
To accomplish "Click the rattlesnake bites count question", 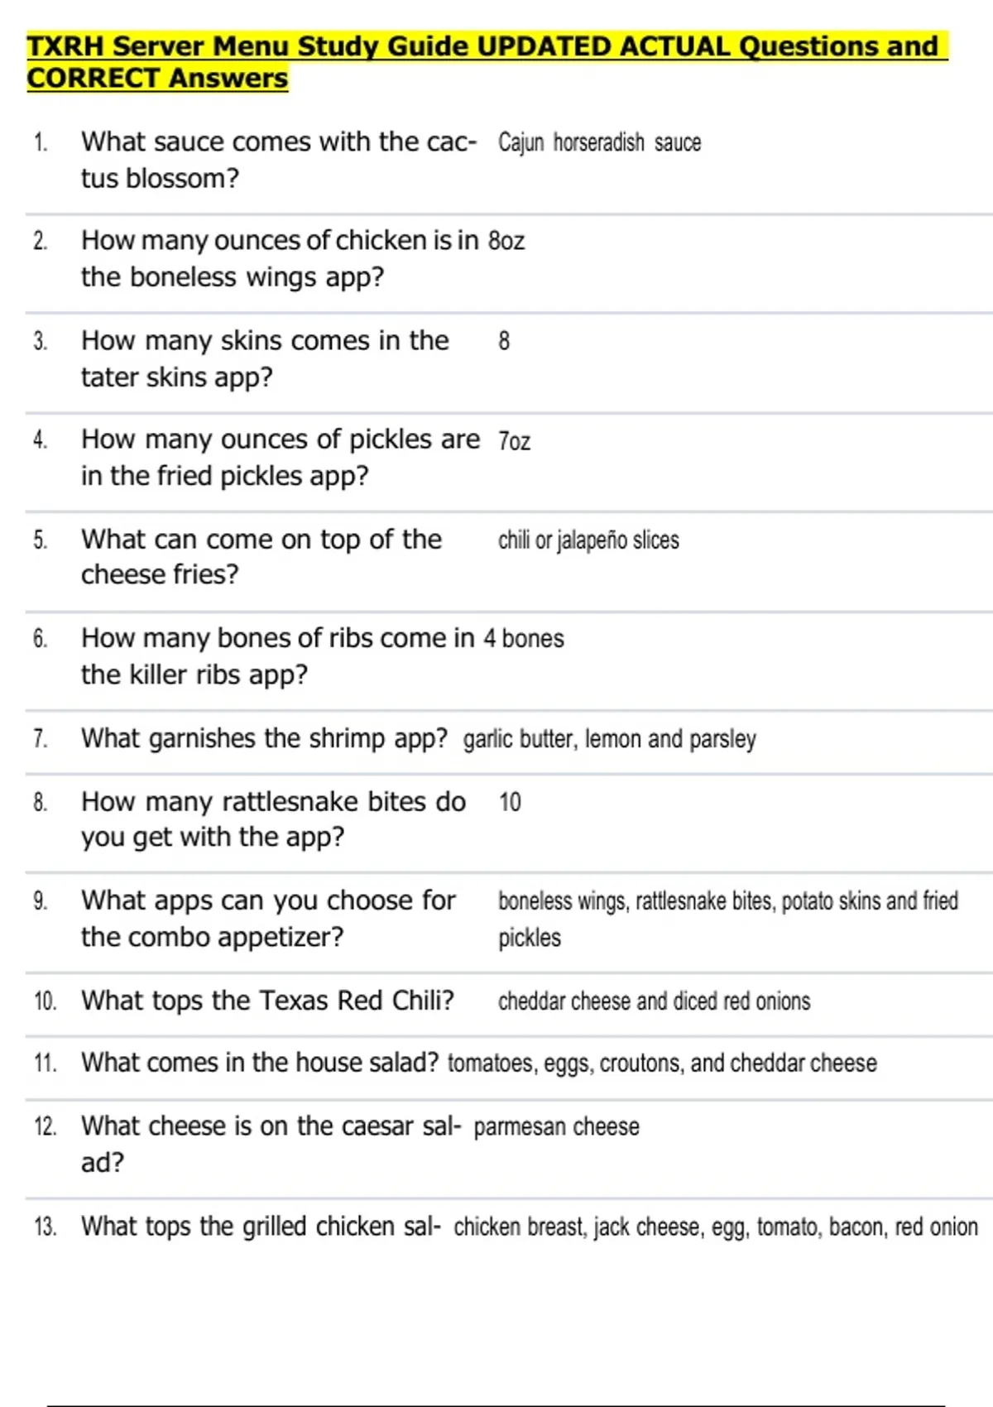I will click(273, 819).
